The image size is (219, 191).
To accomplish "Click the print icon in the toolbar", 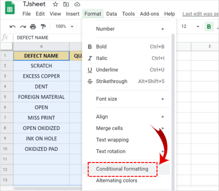I will pos(33,26).
